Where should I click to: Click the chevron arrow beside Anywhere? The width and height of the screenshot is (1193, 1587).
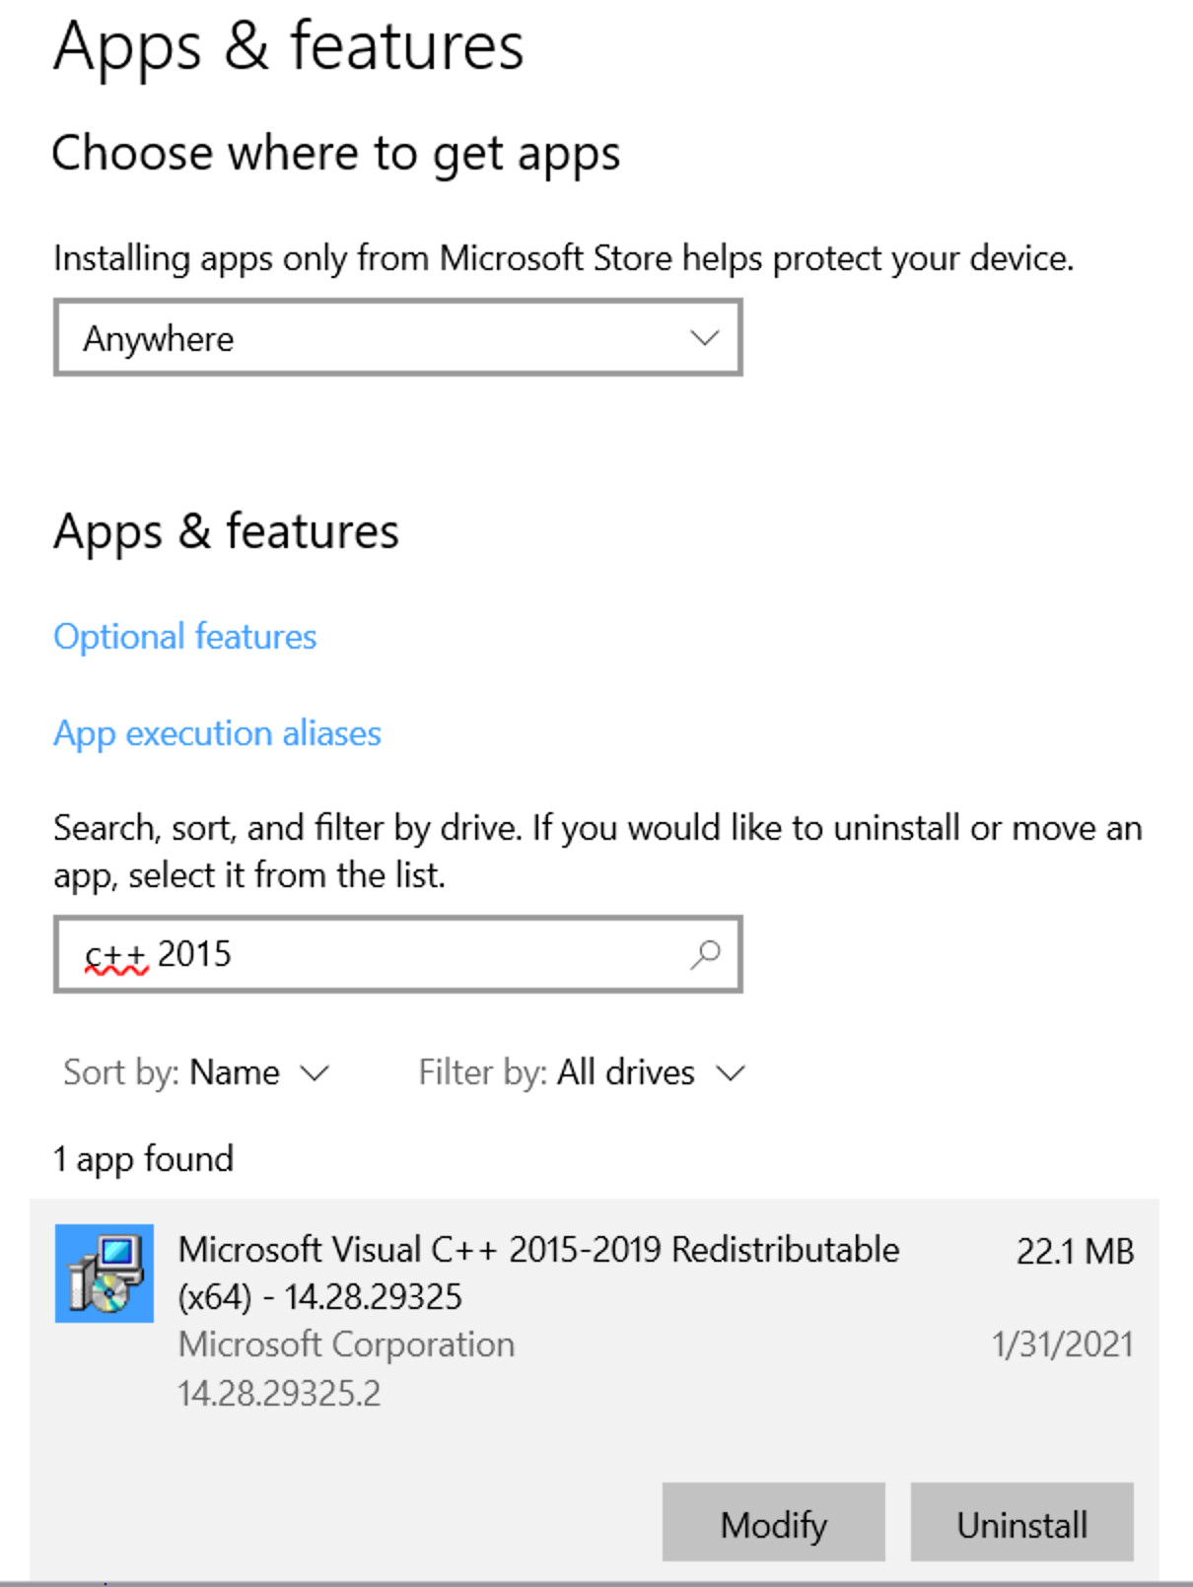[x=704, y=338]
